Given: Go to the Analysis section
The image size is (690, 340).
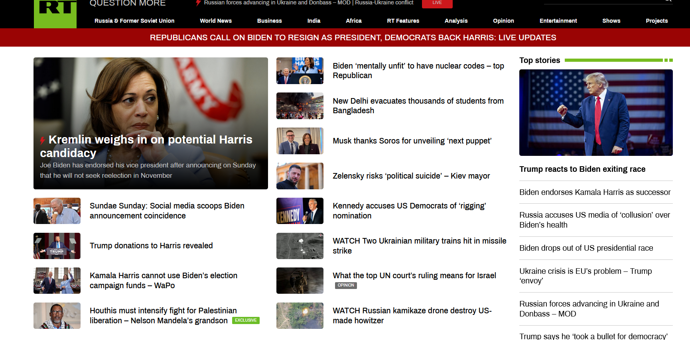Looking at the screenshot, I should [456, 21].
